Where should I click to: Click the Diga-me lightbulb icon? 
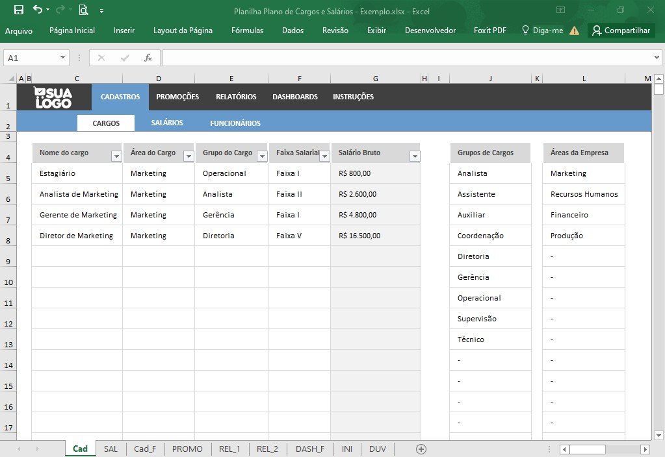pyautogui.click(x=525, y=30)
